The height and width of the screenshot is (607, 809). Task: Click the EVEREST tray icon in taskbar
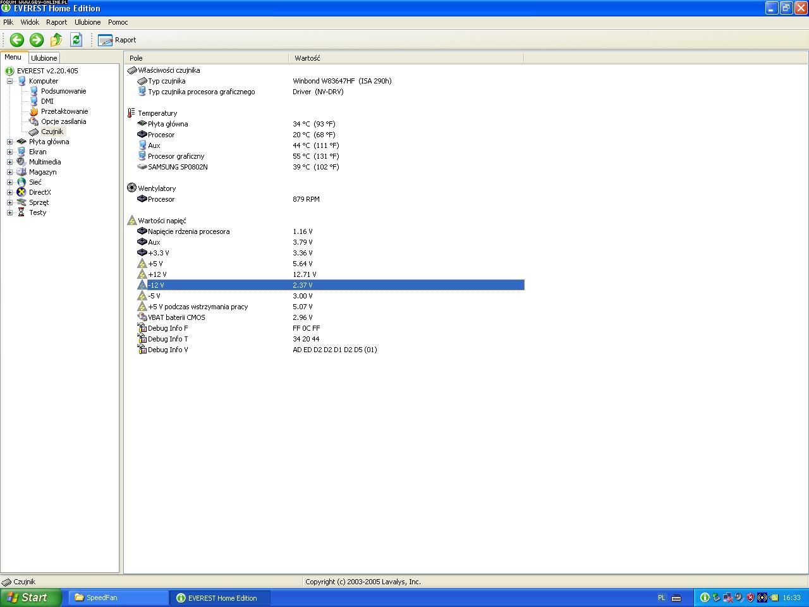[705, 598]
